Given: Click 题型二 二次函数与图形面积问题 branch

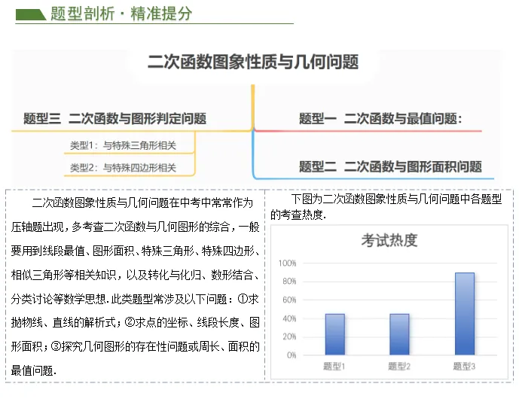Looking at the screenshot, I should pos(390,166).
